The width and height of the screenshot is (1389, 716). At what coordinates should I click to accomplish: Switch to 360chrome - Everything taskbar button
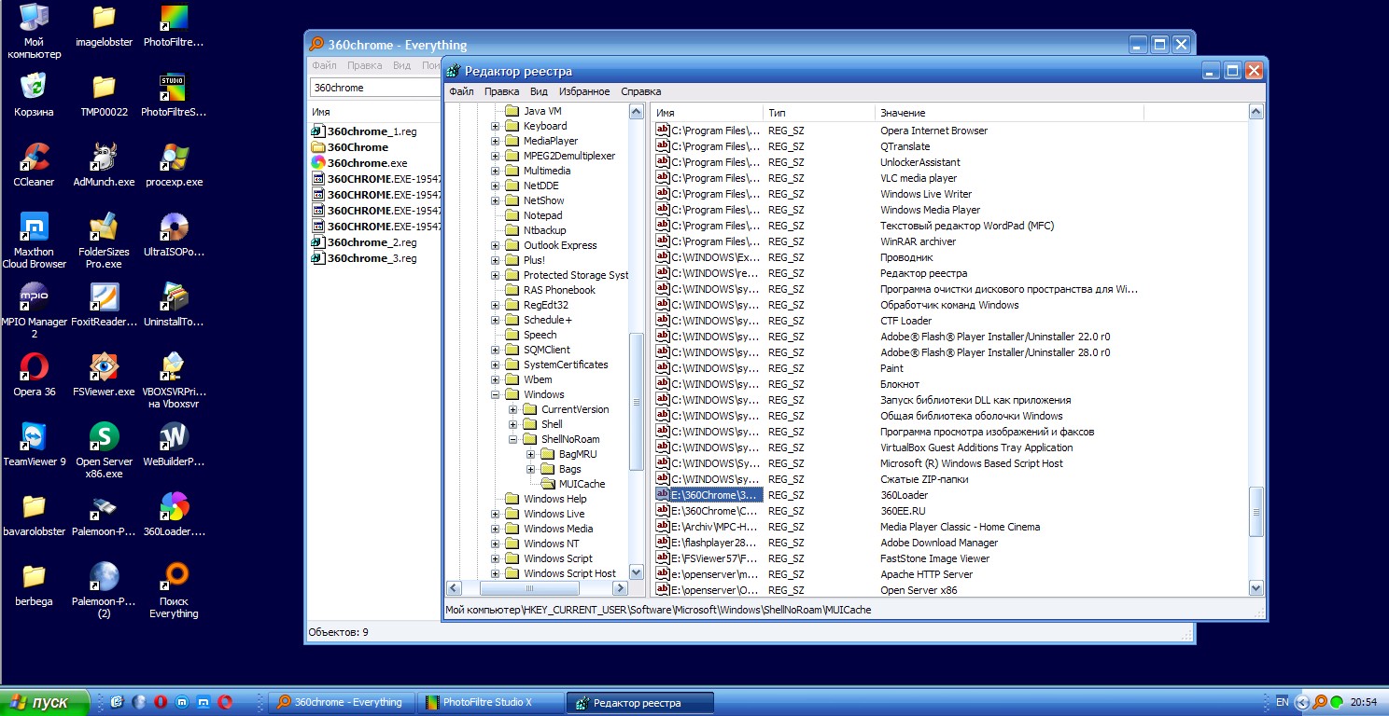[342, 702]
